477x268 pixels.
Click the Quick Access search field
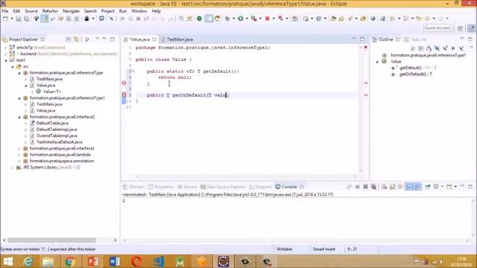click(437, 28)
